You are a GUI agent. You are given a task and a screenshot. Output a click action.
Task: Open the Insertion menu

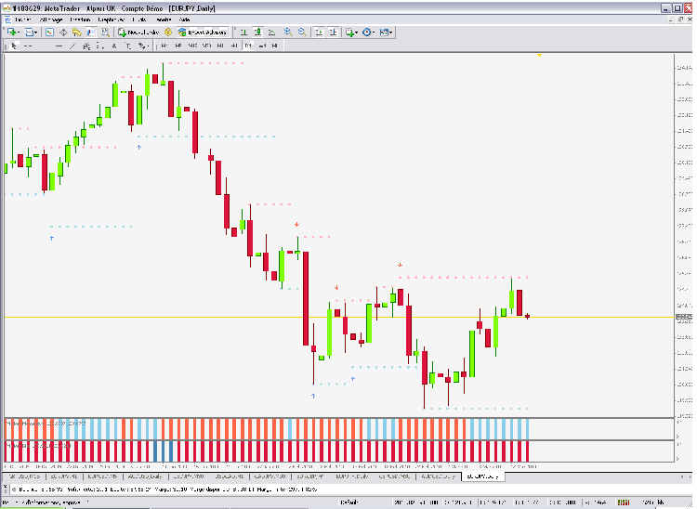(80, 20)
